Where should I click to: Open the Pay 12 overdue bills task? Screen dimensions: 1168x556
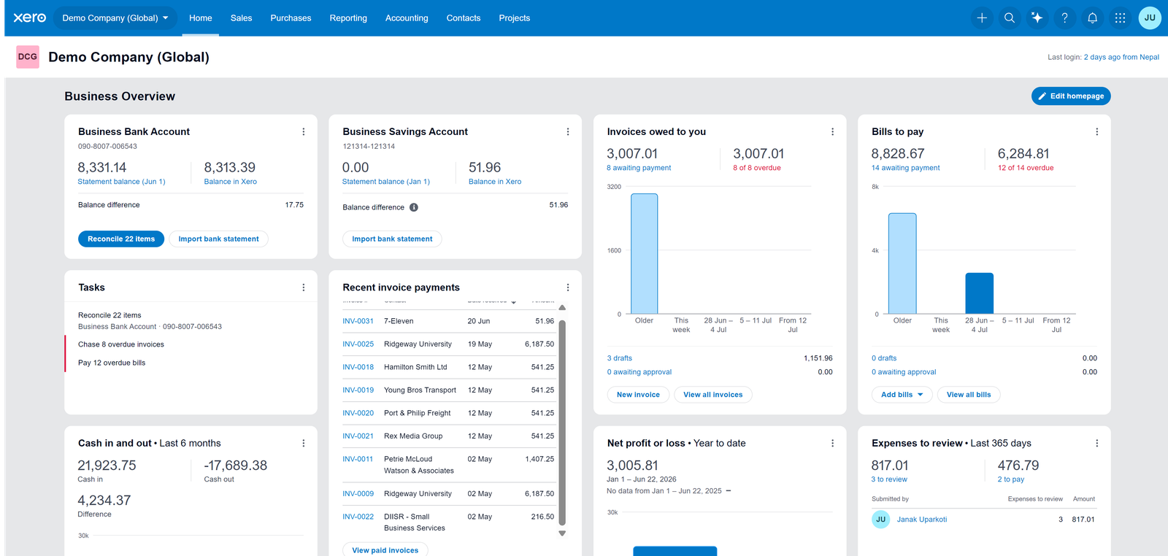[x=112, y=363]
